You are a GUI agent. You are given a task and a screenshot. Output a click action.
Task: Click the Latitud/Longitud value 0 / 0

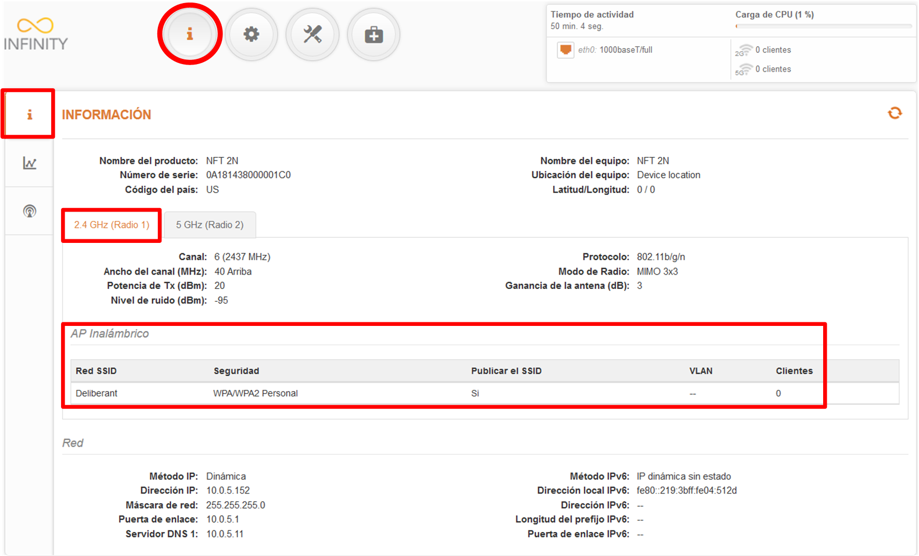[646, 190]
